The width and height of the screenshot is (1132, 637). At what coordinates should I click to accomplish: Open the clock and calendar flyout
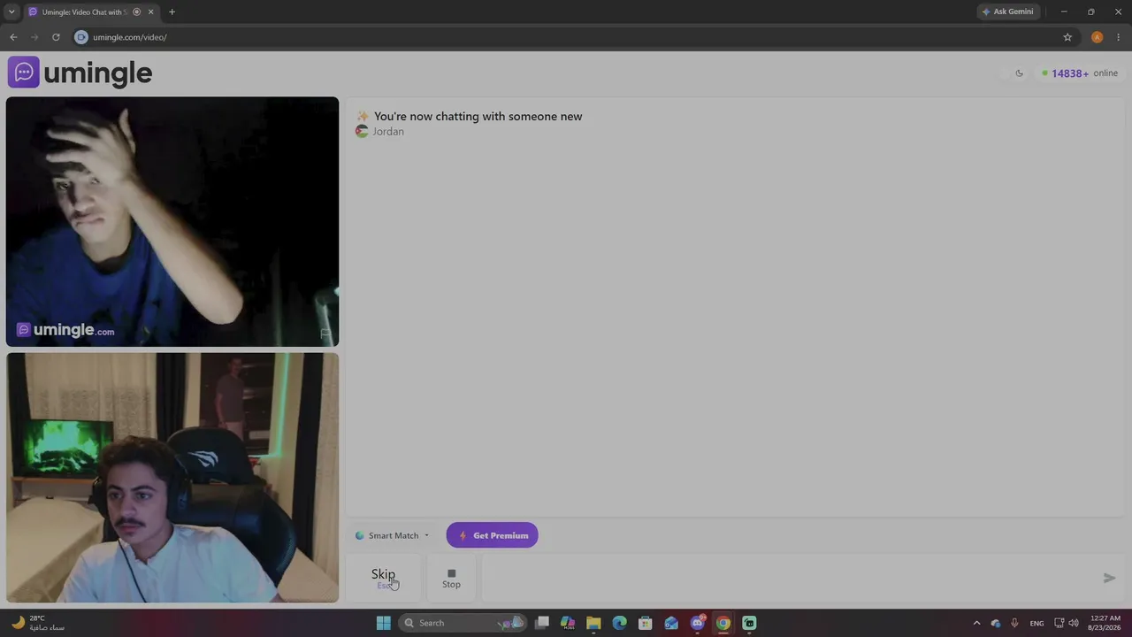1105,623
